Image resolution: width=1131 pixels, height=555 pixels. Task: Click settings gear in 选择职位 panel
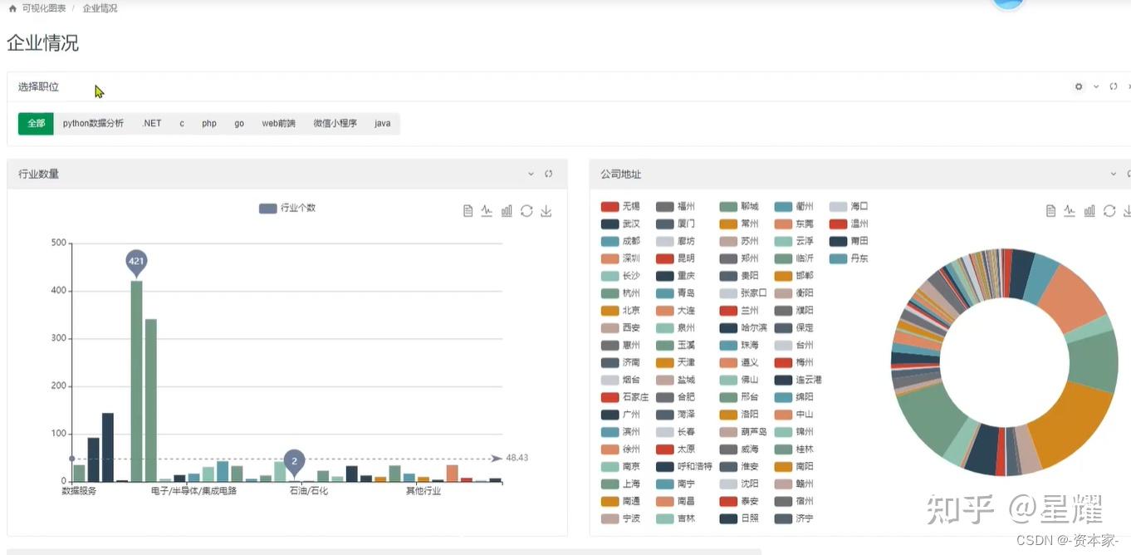click(1079, 86)
